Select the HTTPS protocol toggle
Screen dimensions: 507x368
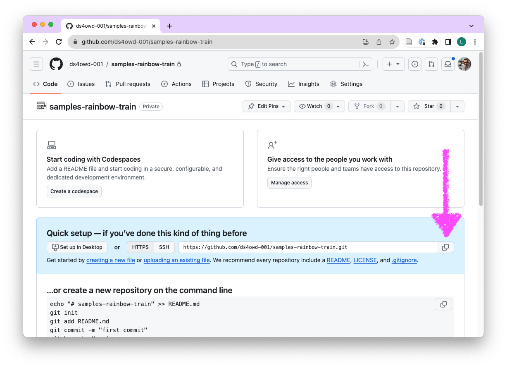[140, 247]
